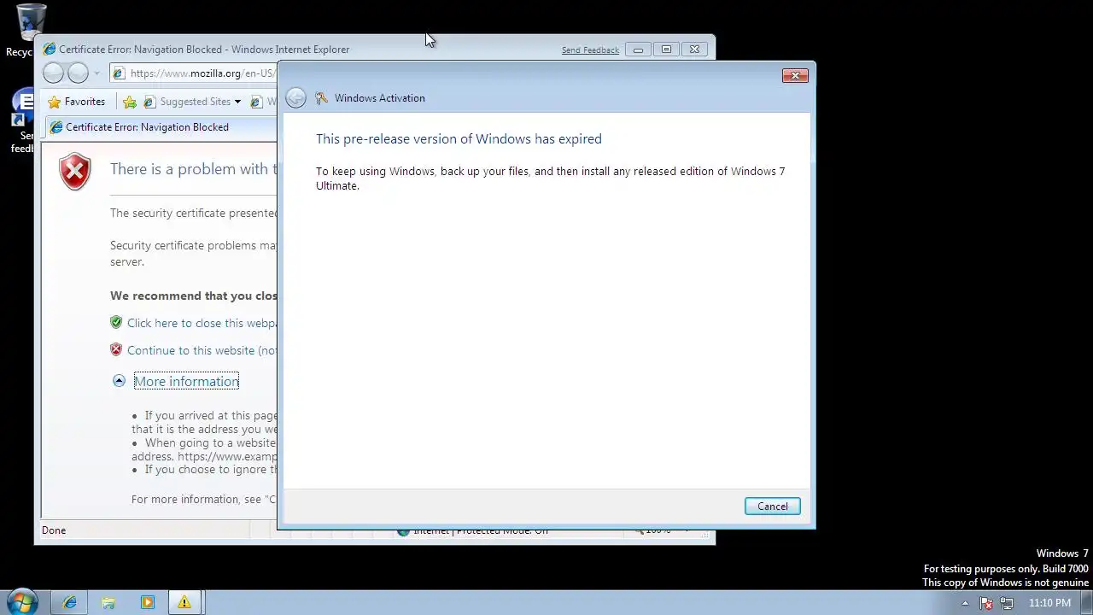
Task: Select the Certificate Error: Navigation Blocked tab
Action: point(162,127)
